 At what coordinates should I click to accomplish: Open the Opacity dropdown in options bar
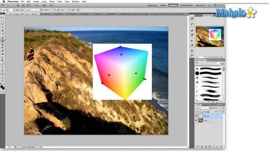coord(55,10)
